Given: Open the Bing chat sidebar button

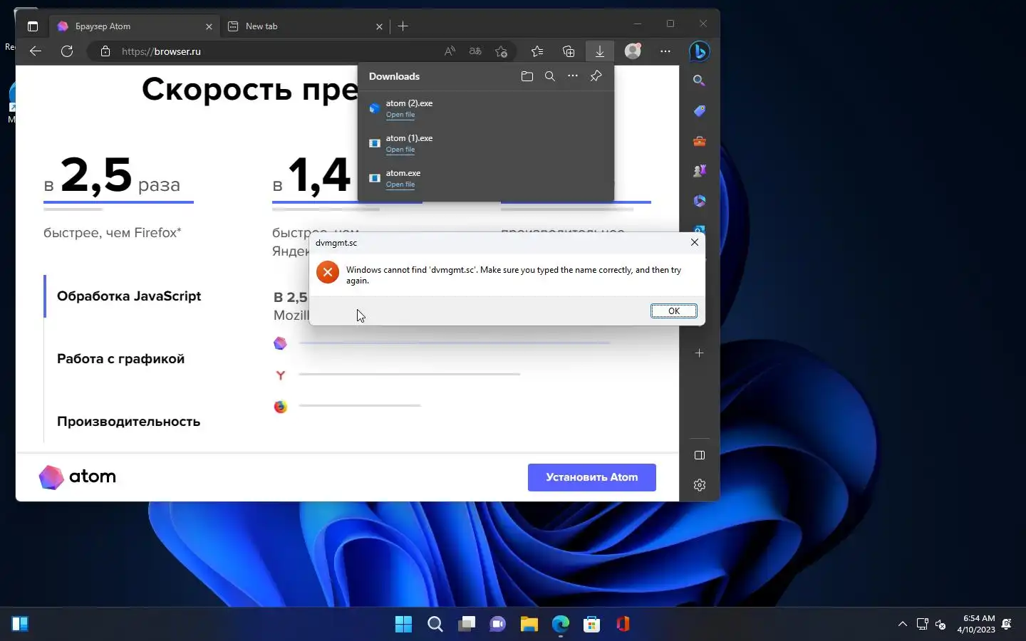Looking at the screenshot, I should click(x=700, y=51).
